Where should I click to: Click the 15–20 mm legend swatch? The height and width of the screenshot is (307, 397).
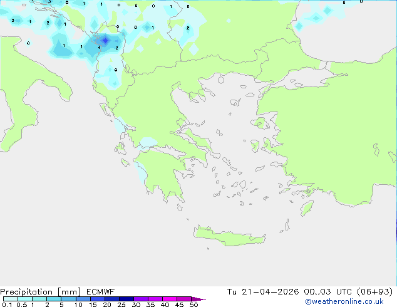click(97, 299)
